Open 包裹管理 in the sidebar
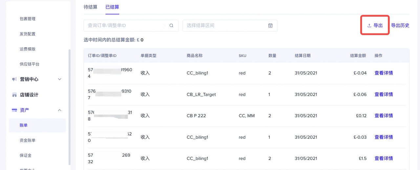This screenshot has width=420, height=170. 28,19
